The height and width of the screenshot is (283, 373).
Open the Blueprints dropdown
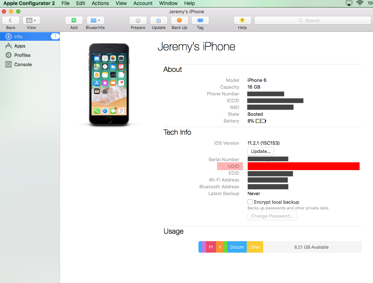95,20
